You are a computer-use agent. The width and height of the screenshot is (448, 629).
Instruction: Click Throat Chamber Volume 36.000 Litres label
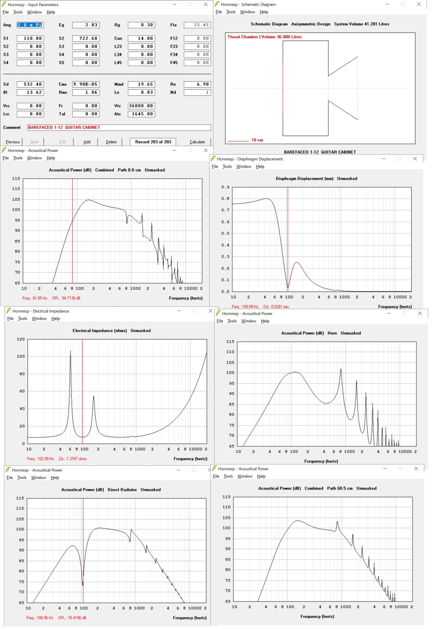[x=264, y=37]
